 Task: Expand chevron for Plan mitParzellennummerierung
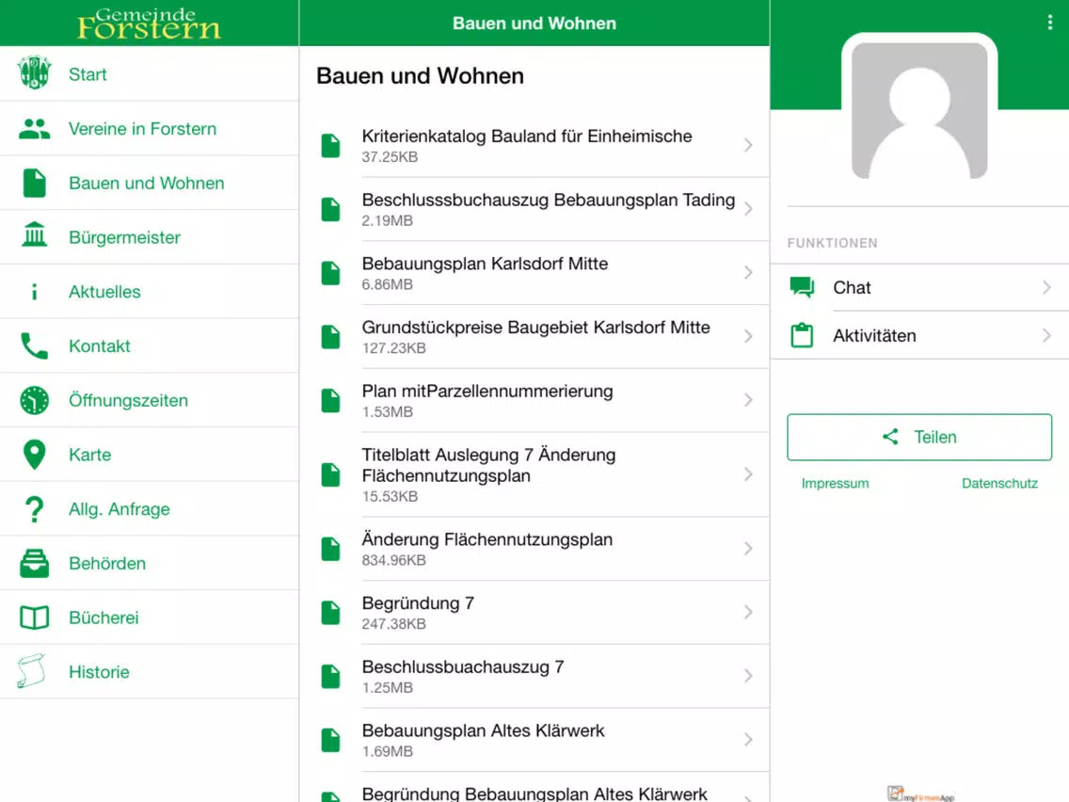pos(748,400)
